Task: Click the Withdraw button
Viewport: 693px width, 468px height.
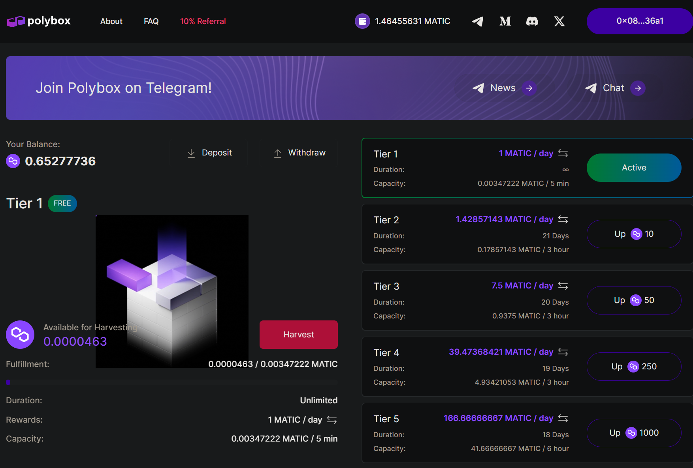Action: click(299, 153)
